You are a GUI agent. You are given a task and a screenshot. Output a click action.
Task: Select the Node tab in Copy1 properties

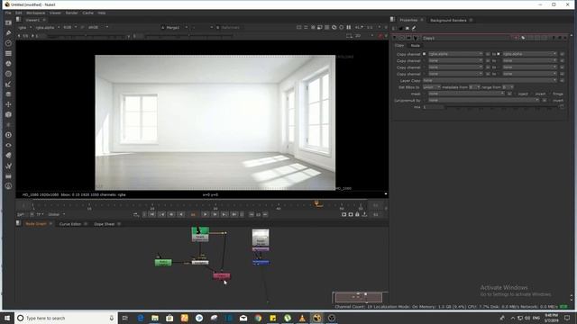tap(415, 46)
